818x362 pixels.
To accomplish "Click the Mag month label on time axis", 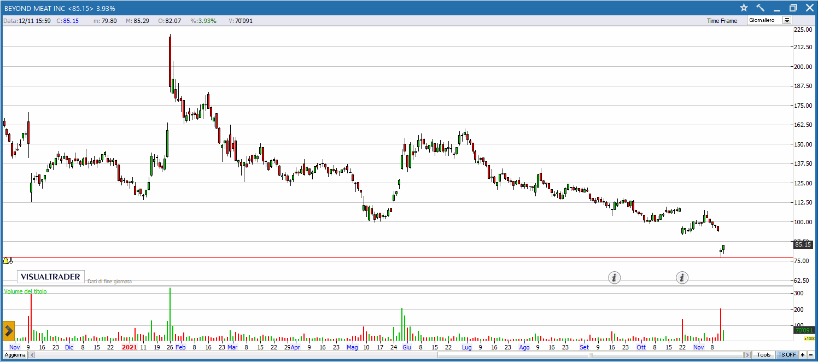I will pos(353,347).
